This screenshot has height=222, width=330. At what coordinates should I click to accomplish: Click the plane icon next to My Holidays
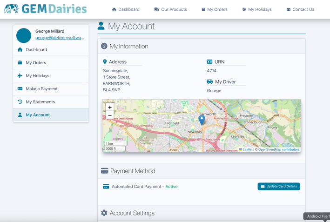(x=20, y=75)
